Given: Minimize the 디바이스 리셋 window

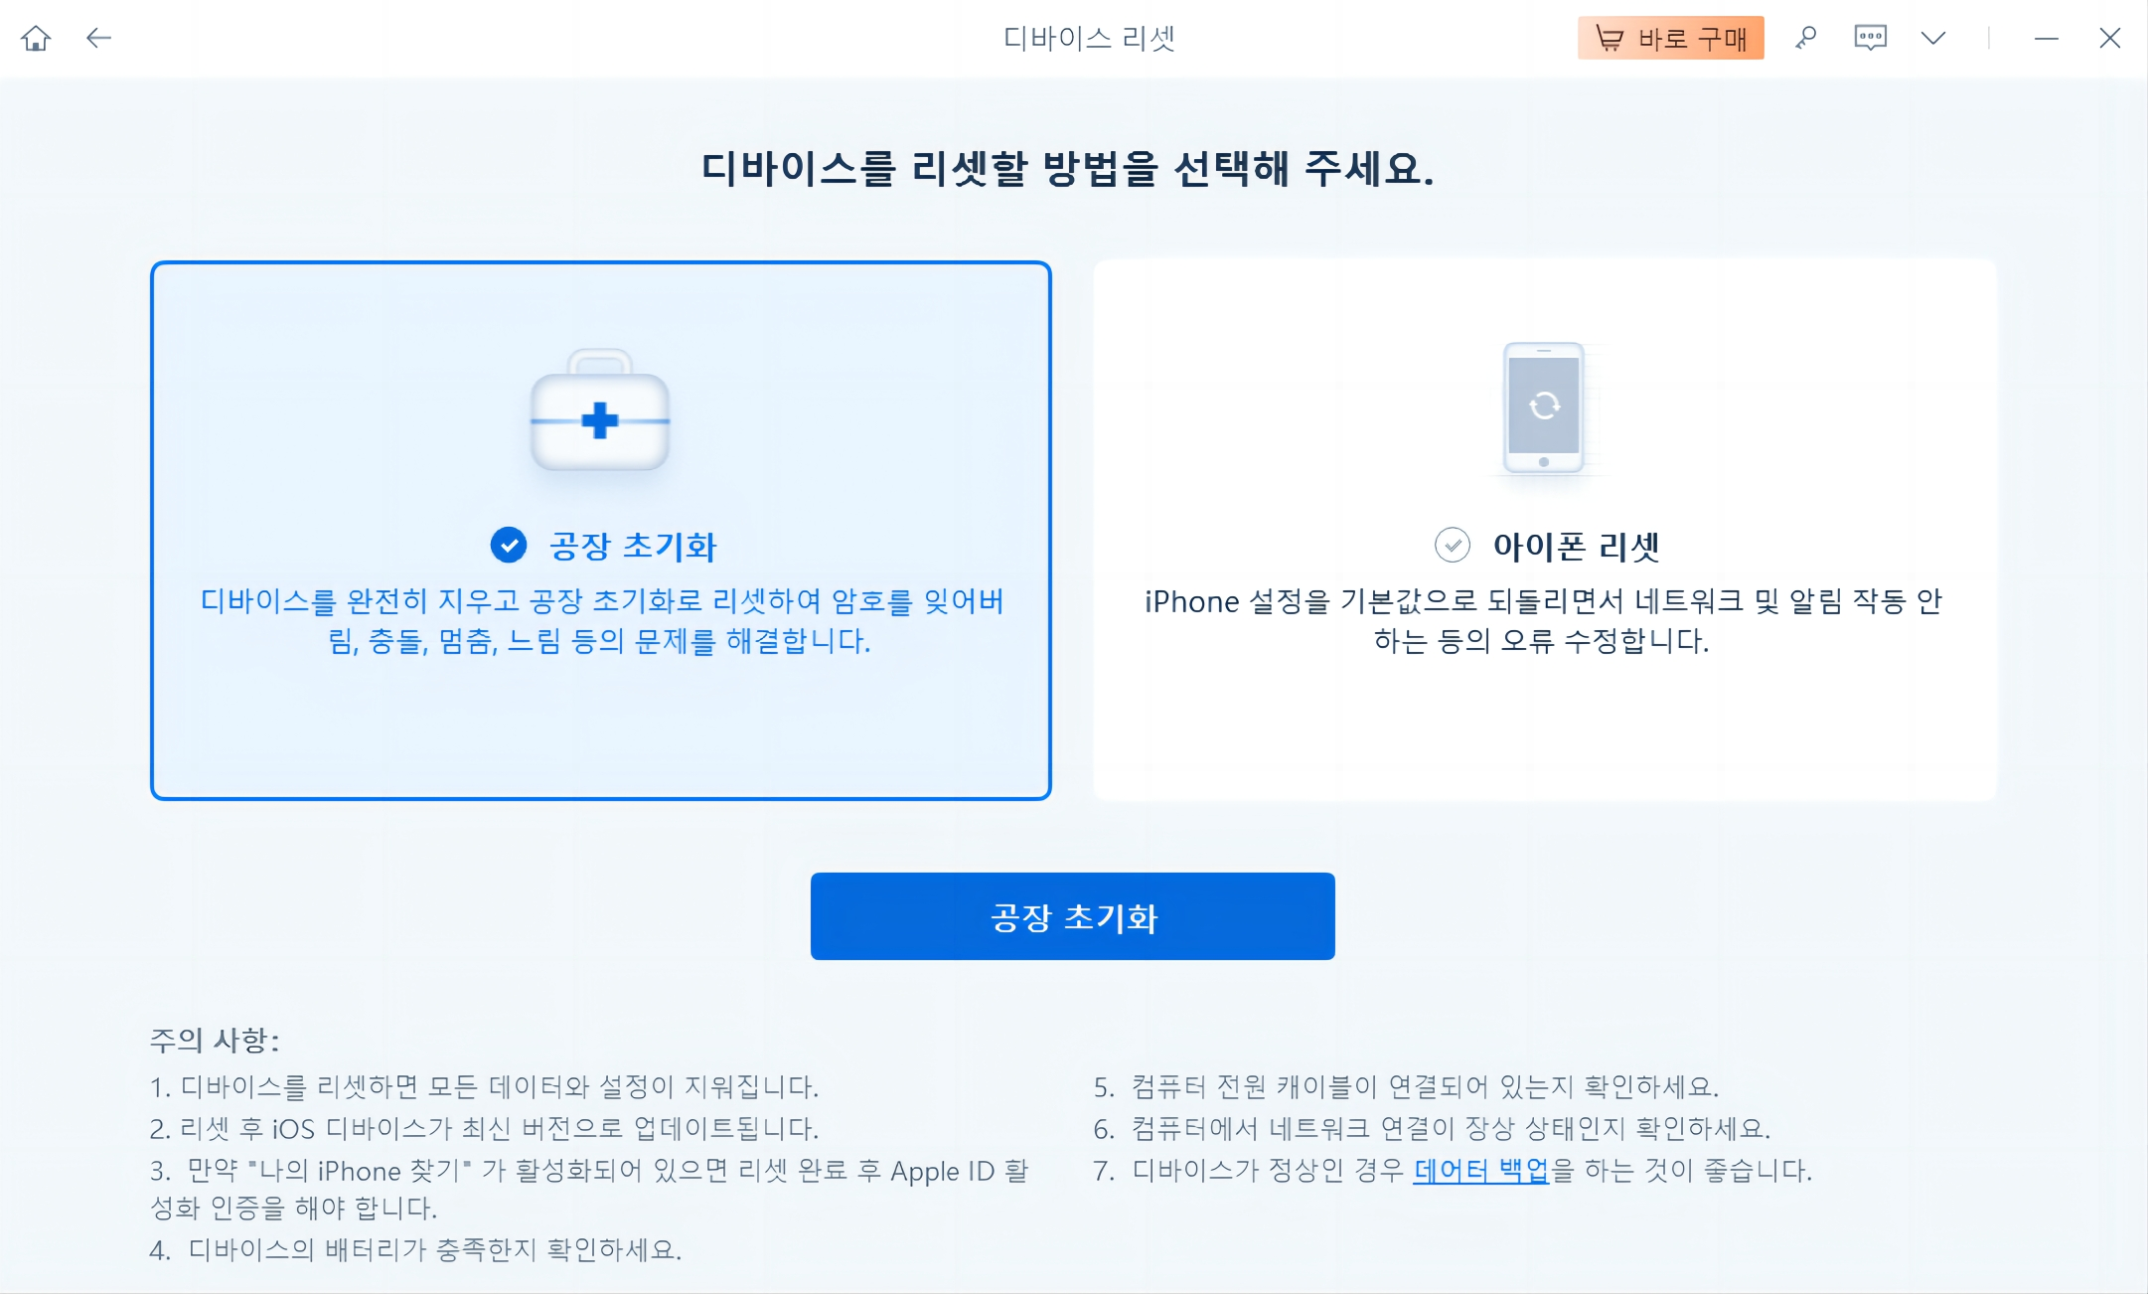Looking at the screenshot, I should coord(2046,39).
